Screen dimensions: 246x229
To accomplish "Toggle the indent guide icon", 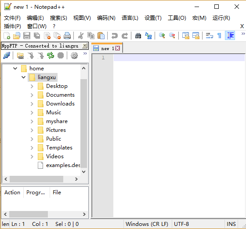I will (x=230, y=36).
